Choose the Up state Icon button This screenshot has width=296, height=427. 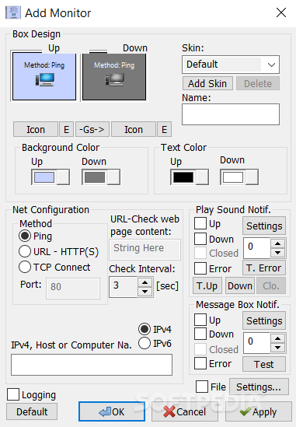(x=36, y=129)
